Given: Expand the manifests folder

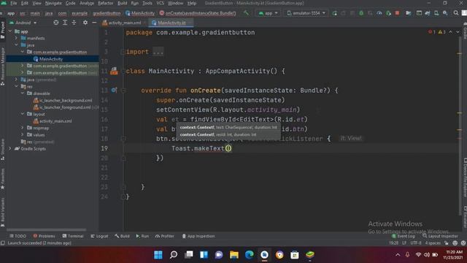Looking at the screenshot, I should [x=16, y=38].
